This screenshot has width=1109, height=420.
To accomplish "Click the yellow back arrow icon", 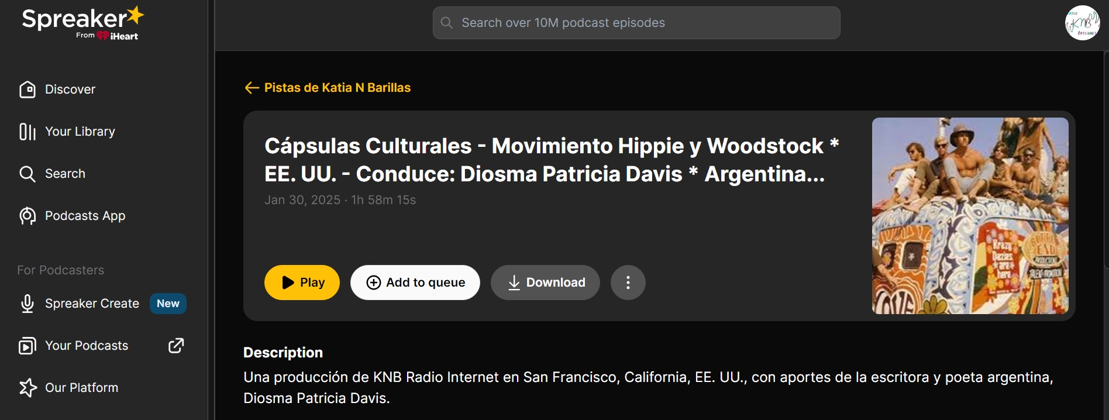I will coord(252,88).
